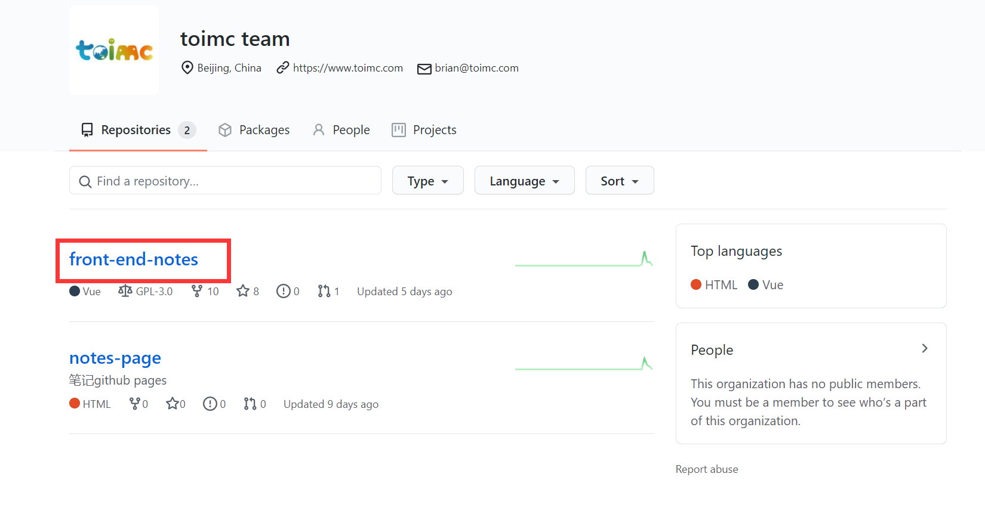Click the brian@toimc.com email link

click(x=477, y=68)
